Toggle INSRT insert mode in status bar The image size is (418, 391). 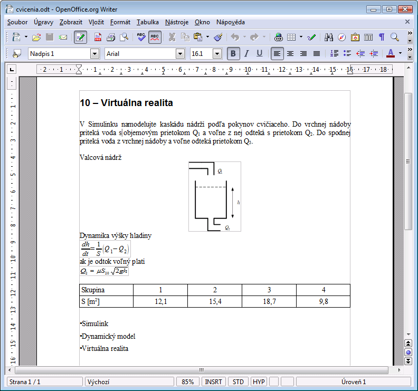pos(214,382)
